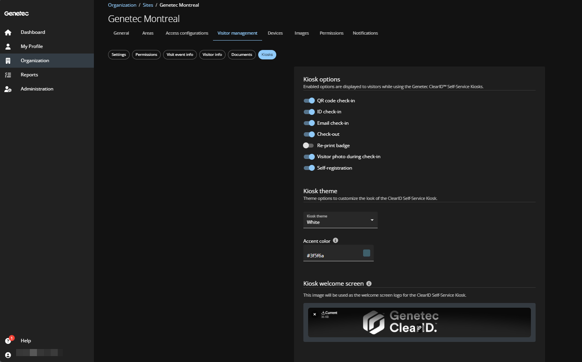Select the Visit event info chip

pyautogui.click(x=180, y=55)
